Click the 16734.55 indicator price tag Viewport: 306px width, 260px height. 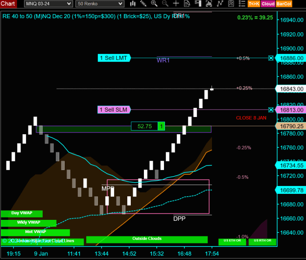click(x=291, y=165)
